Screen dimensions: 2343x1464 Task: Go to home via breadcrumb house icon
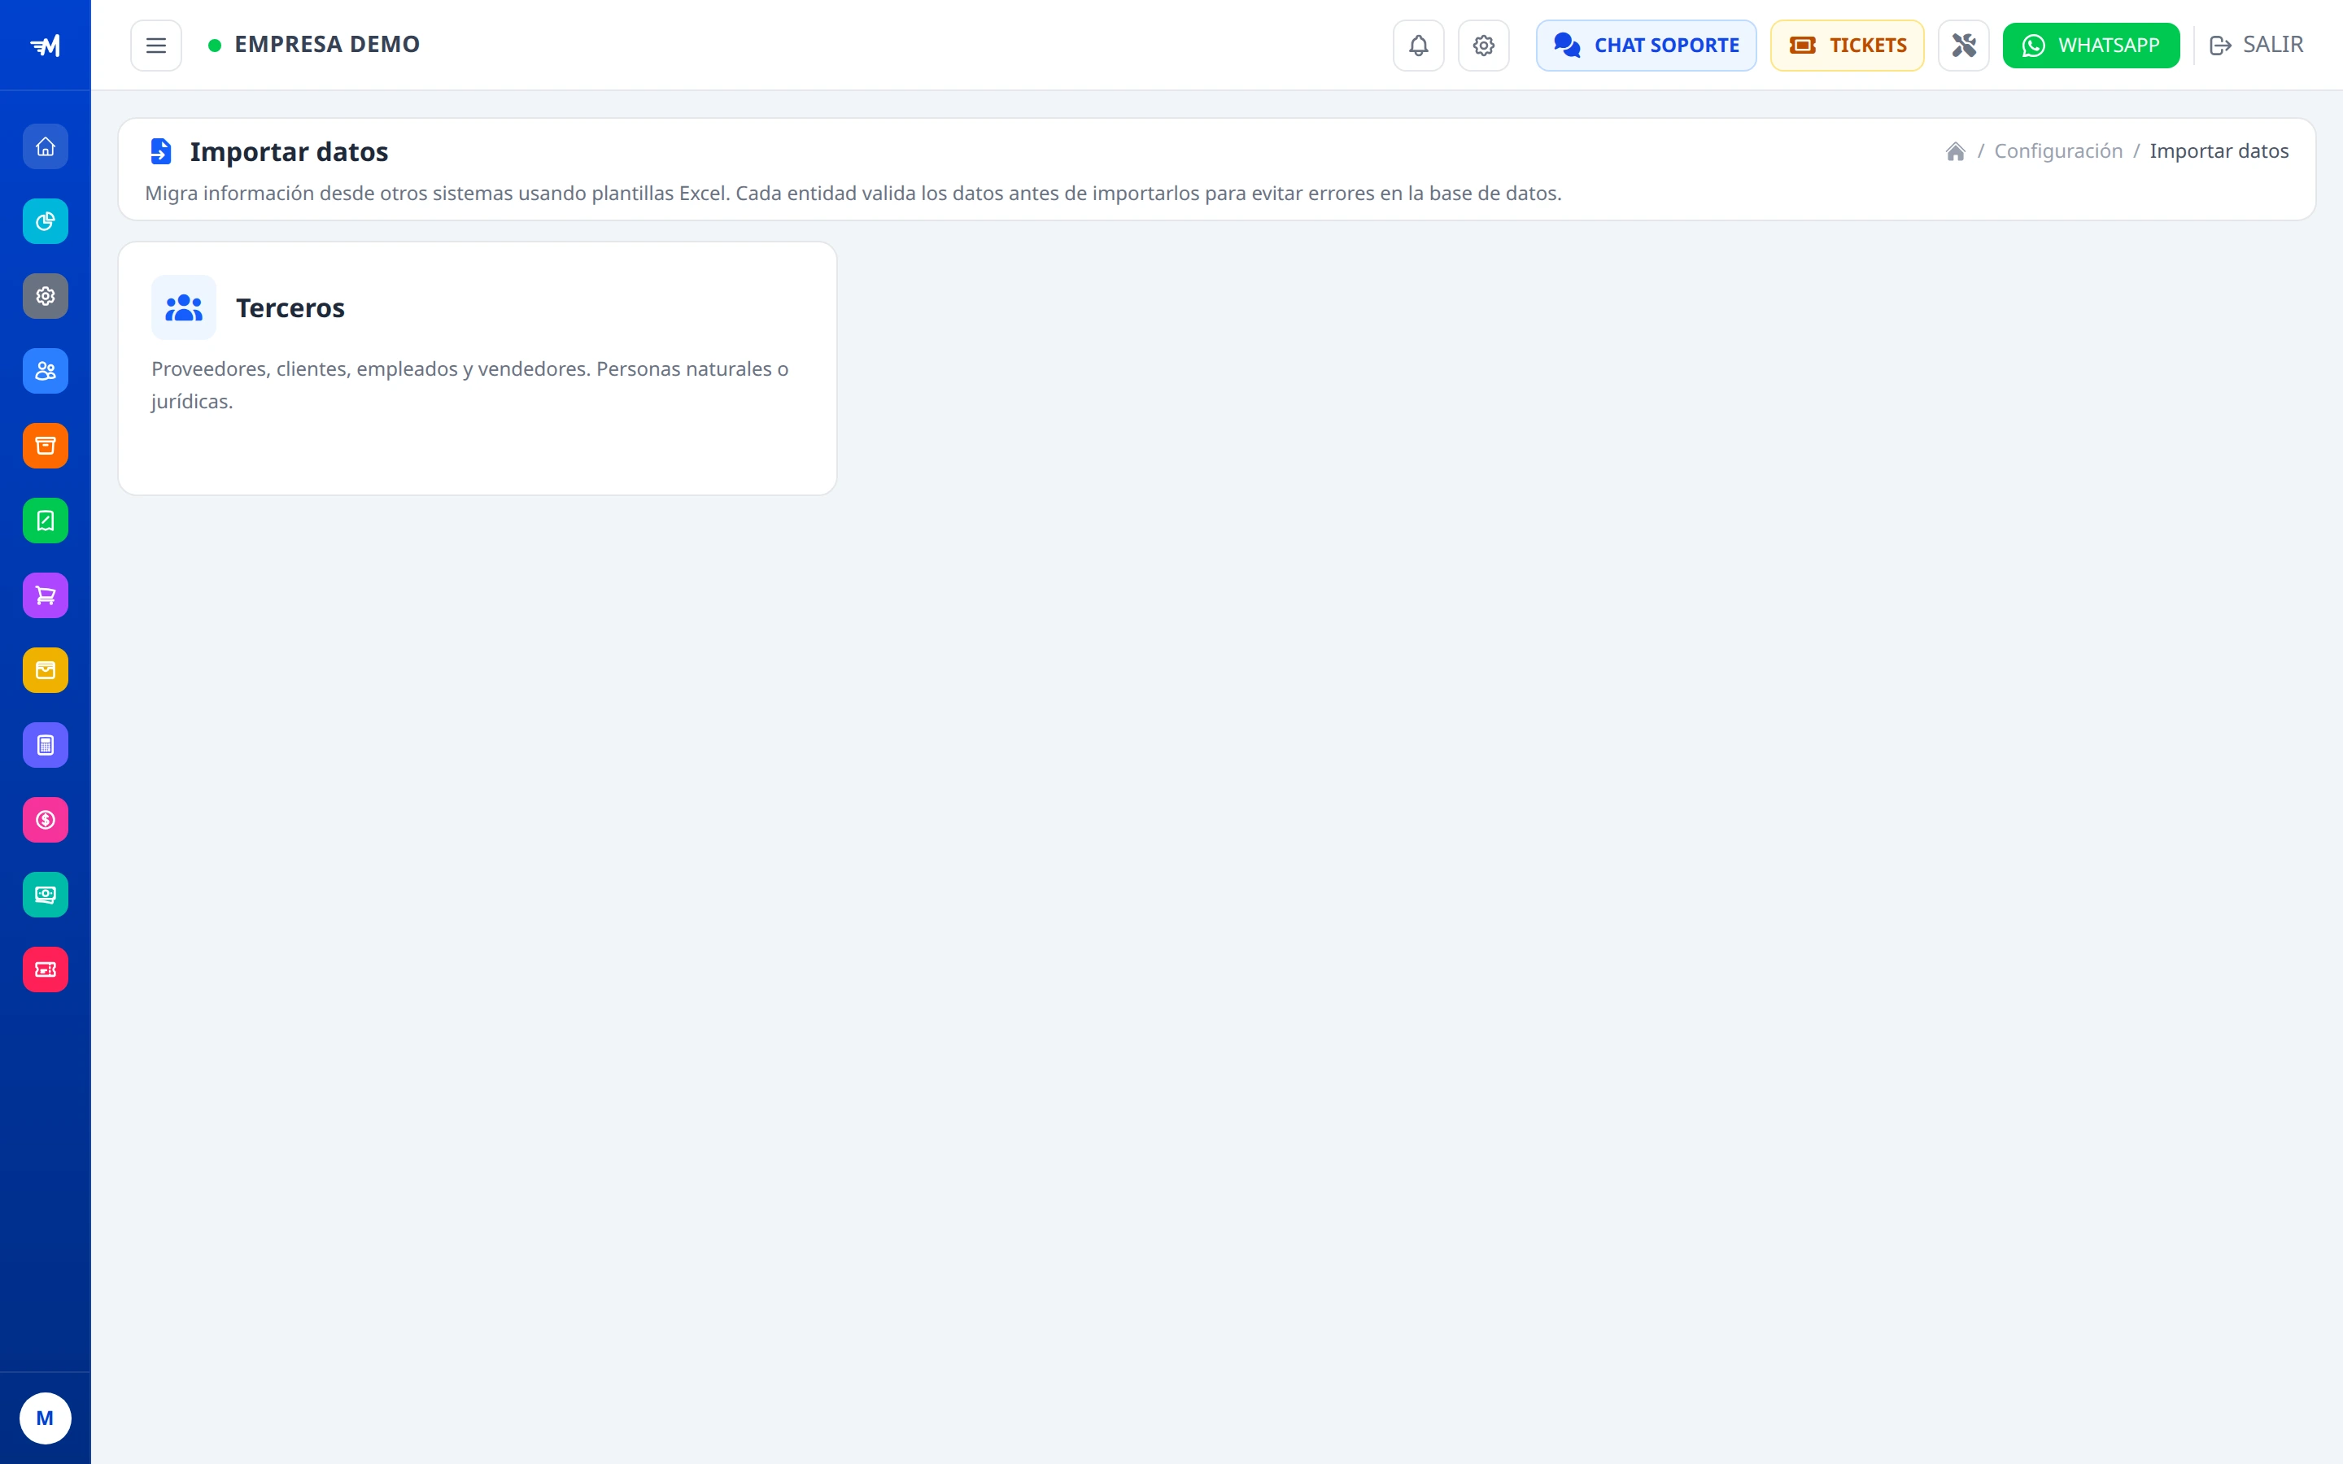tap(1956, 151)
